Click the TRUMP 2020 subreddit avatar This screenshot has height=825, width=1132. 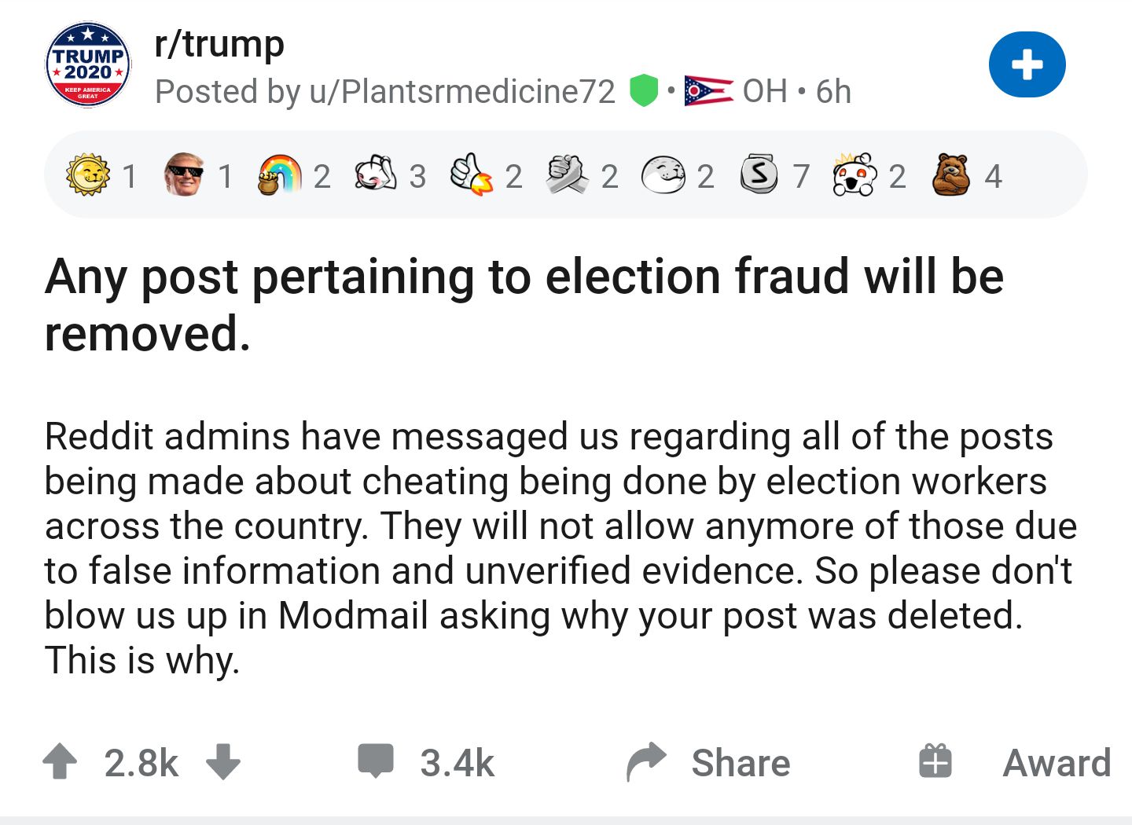[x=87, y=63]
